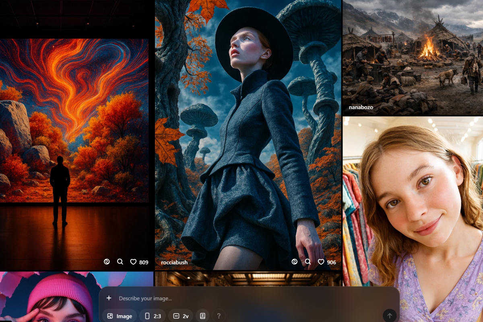Click remix icon on rocciabush's image

click(x=294, y=262)
